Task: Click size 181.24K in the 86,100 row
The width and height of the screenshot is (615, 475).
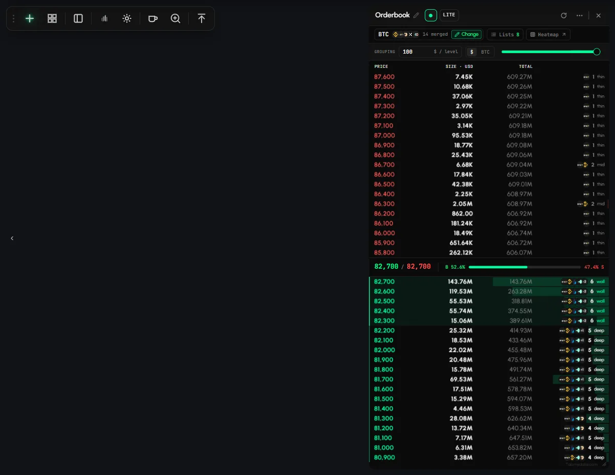Action: point(460,223)
